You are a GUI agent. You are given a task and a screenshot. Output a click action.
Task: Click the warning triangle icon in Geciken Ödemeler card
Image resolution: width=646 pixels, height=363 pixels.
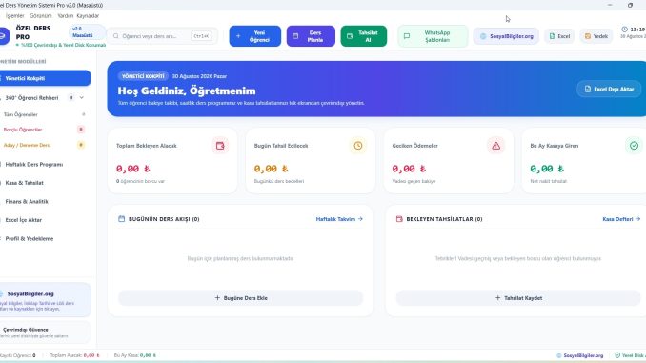click(x=496, y=146)
